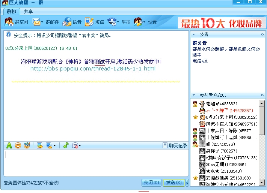Open the bbs.popqiu.com thread link

[92, 69]
